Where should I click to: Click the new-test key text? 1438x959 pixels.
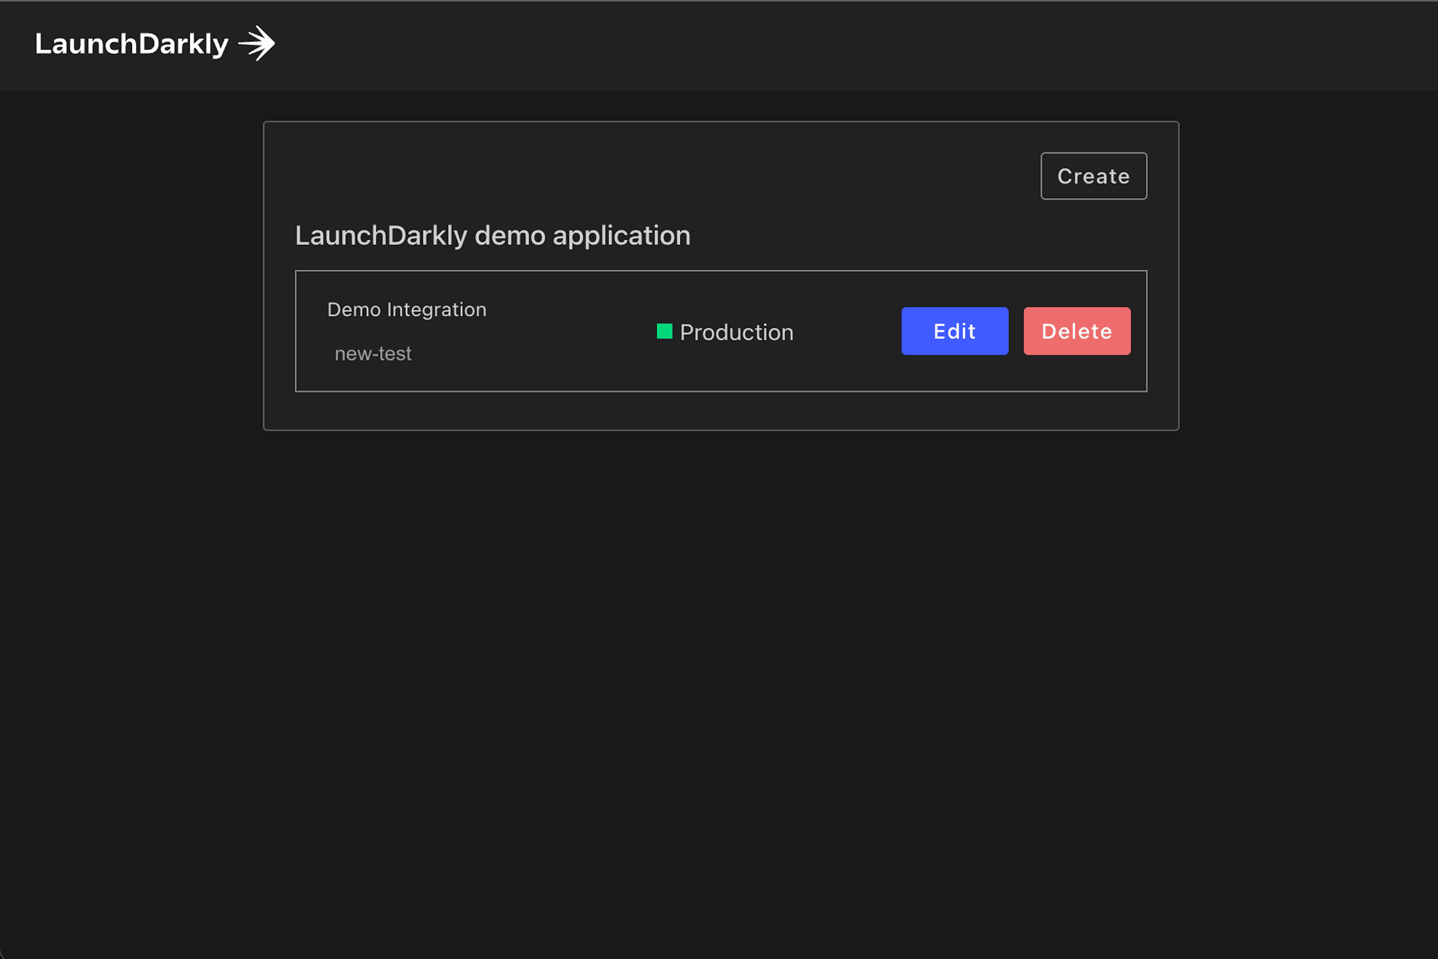pyautogui.click(x=373, y=354)
